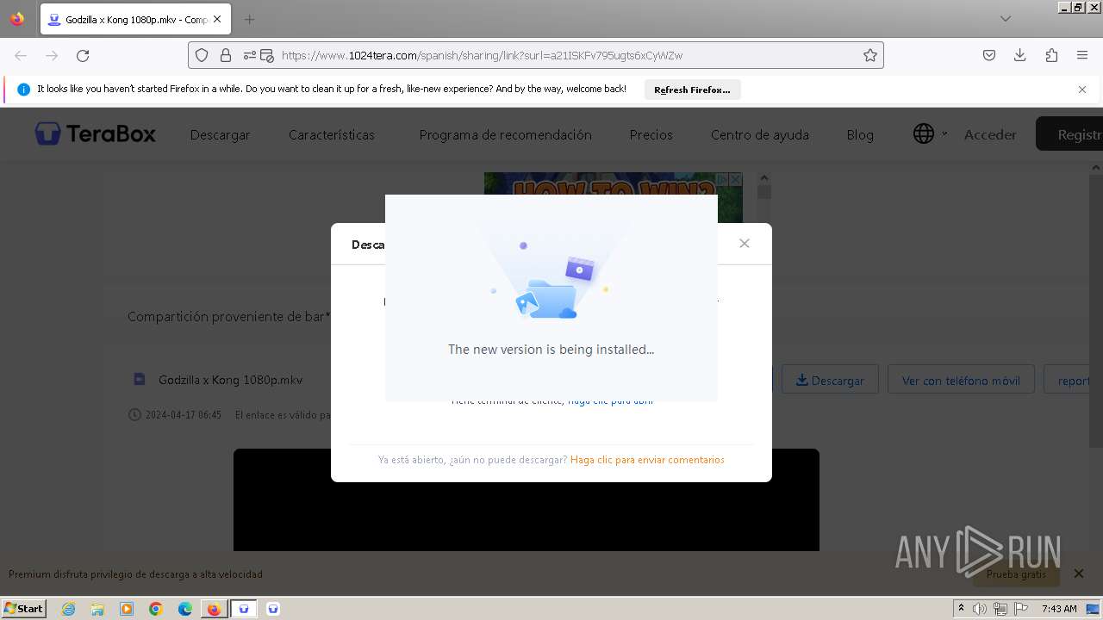This screenshot has height=620, width=1103.
Task: Launch Microsoft Edge from the taskbar
Action: click(185, 609)
